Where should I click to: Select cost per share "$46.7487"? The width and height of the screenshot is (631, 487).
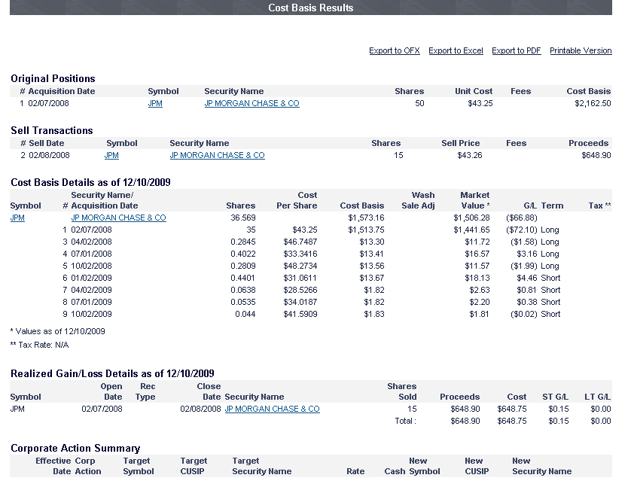click(x=300, y=242)
